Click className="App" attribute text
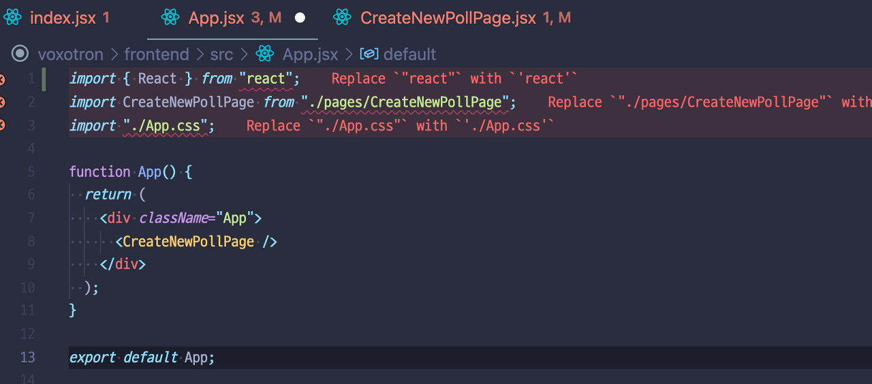This screenshot has height=384, width=872. coord(196,218)
